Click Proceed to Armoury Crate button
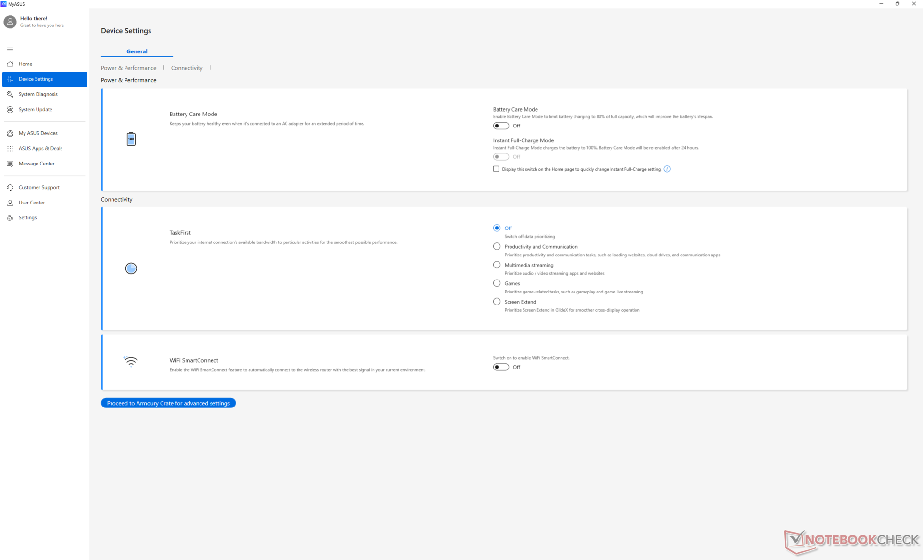The height and width of the screenshot is (560, 923). point(168,403)
